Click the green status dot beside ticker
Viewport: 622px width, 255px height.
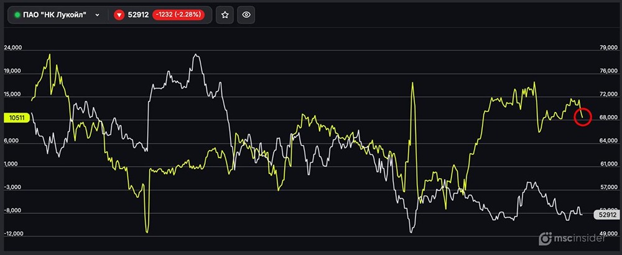(17, 15)
